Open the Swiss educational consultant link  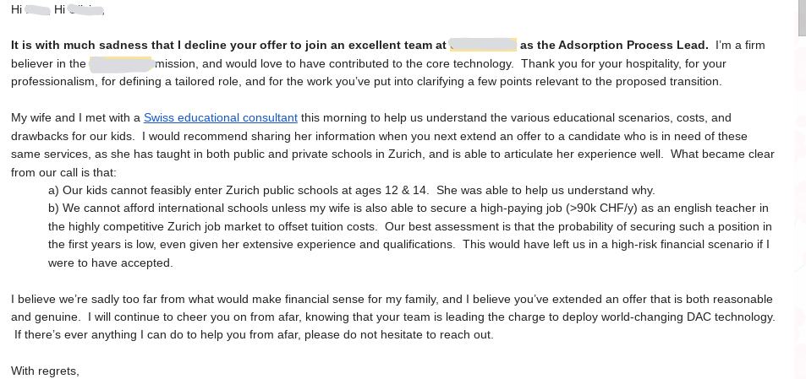pos(220,117)
